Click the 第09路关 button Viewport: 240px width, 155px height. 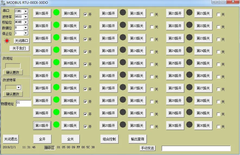click(x=70, y=113)
